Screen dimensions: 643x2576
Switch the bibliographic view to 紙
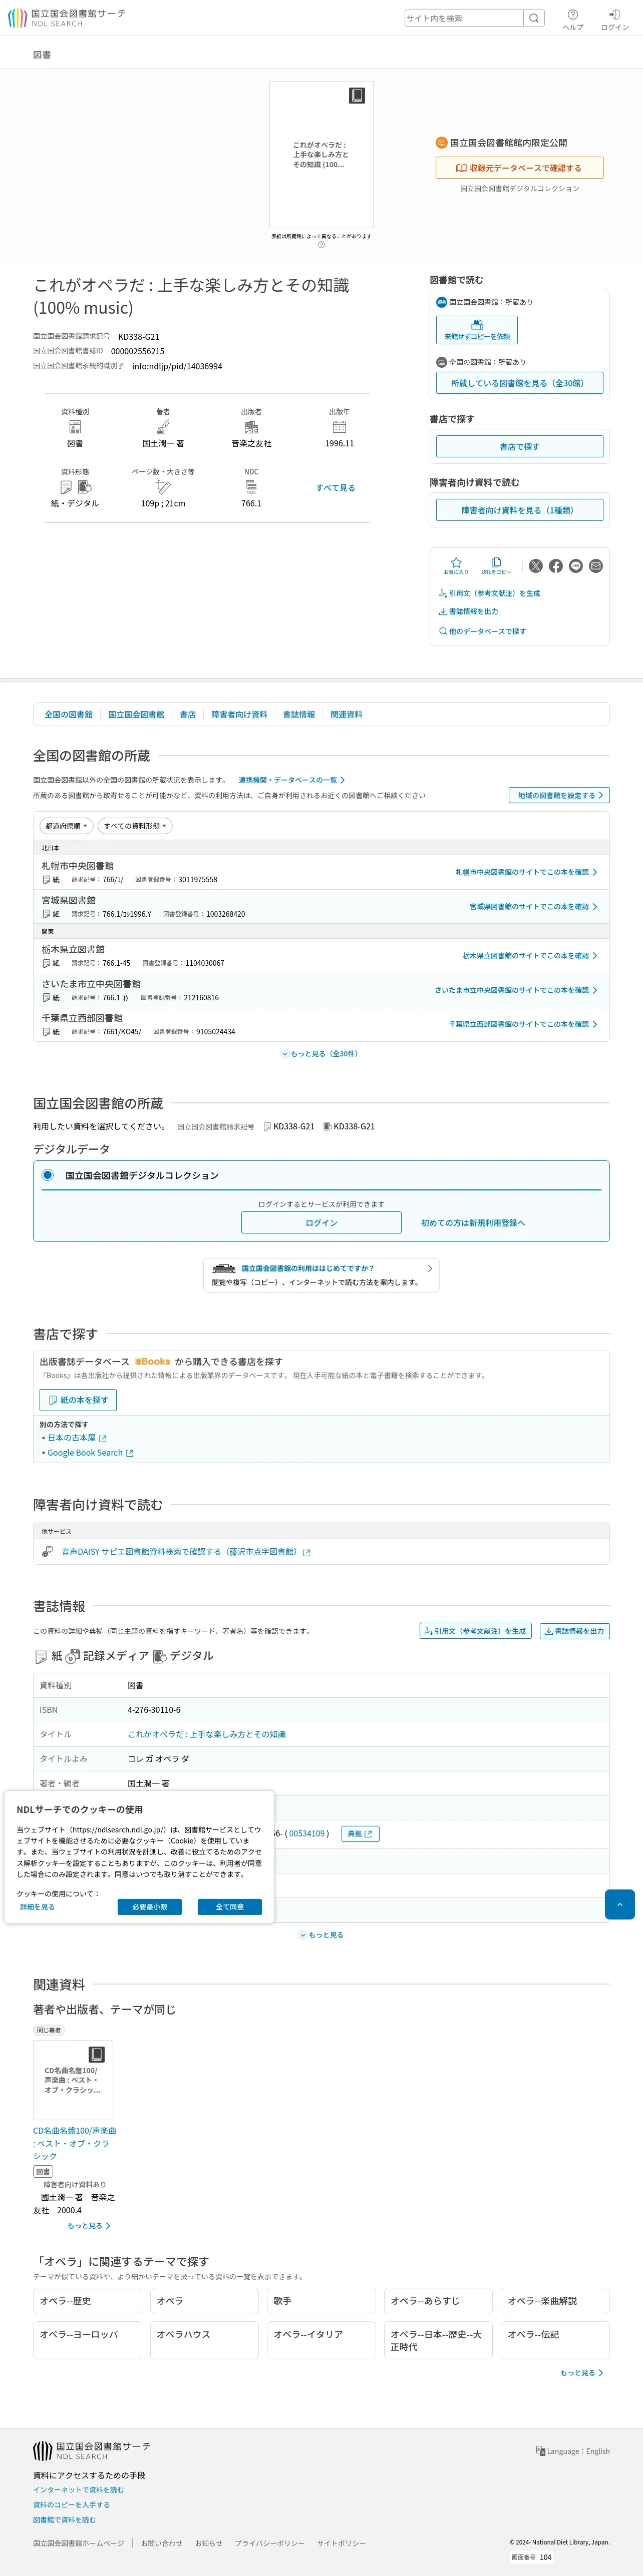click(49, 1656)
